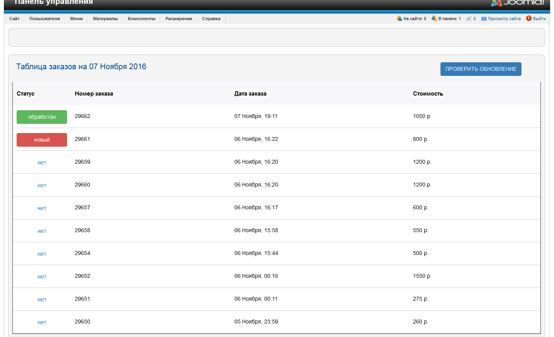Click order number 29652 in the table
This screenshot has height=337, width=554.
83,276
